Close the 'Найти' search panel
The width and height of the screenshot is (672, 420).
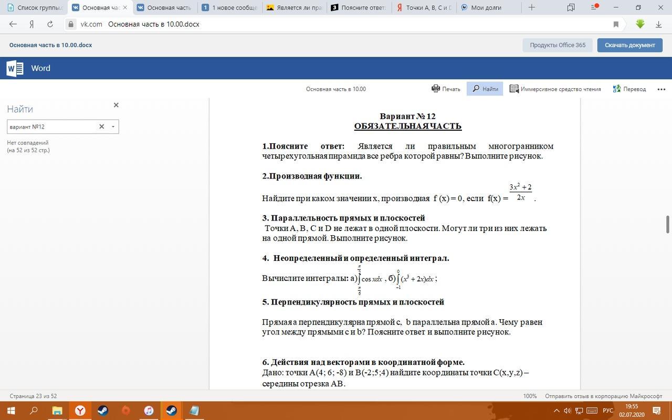(116, 105)
